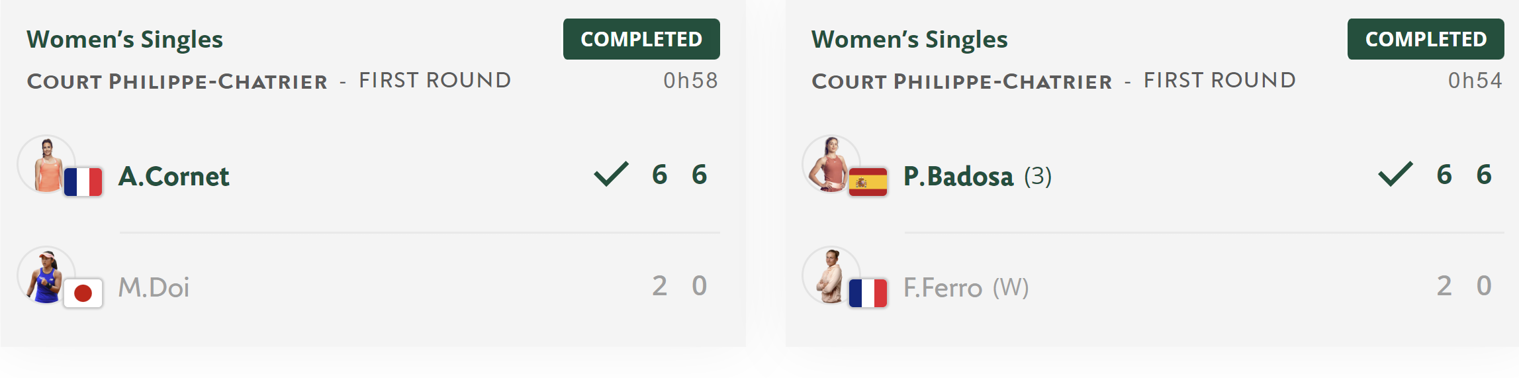This screenshot has width=1519, height=378.
Task: Click the COMPLETED badge on Cornet match
Action: pyautogui.click(x=641, y=39)
